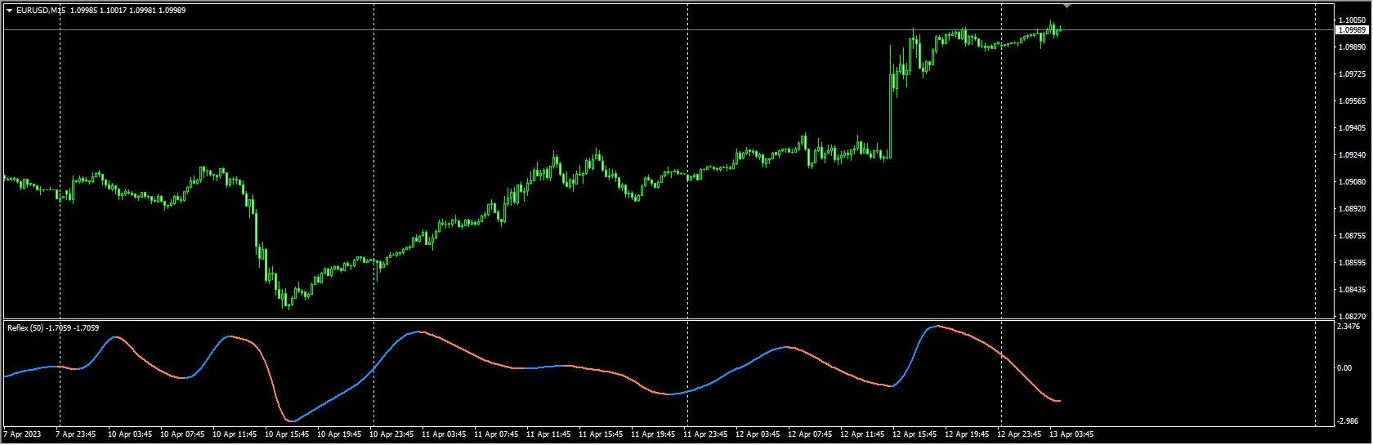Click the 1.08270 price scale value
The width and height of the screenshot is (1373, 445).
point(1352,316)
